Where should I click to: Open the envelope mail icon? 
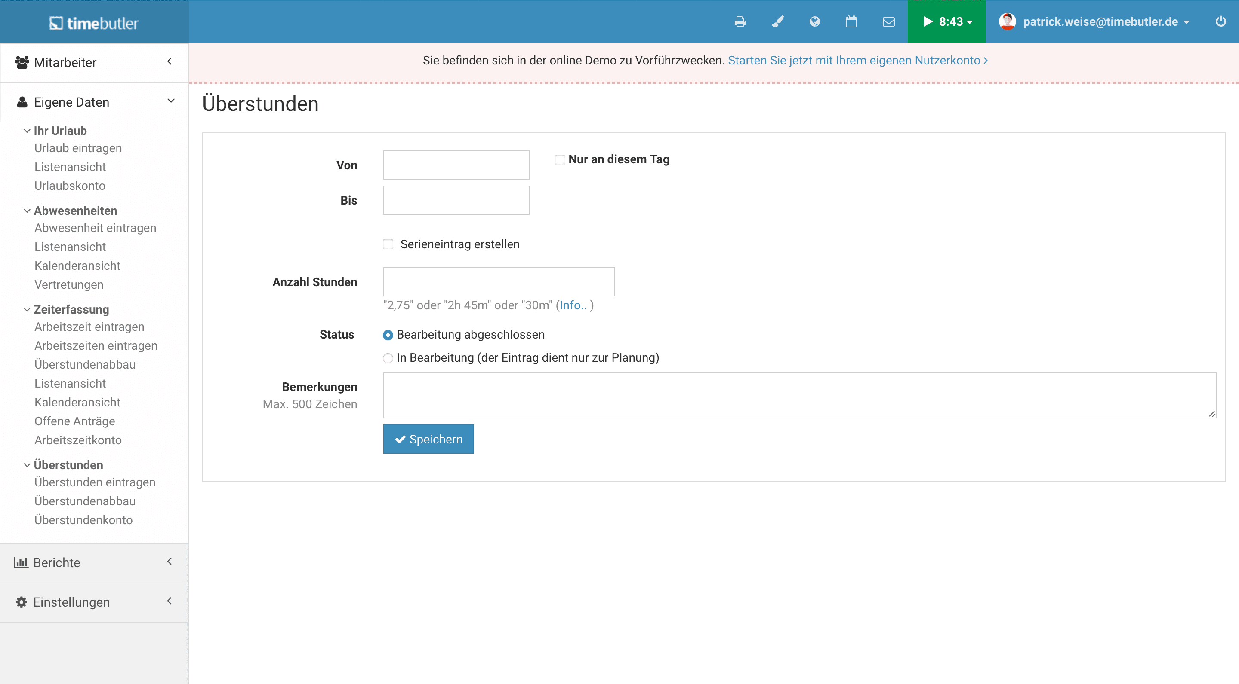point(888,21)
